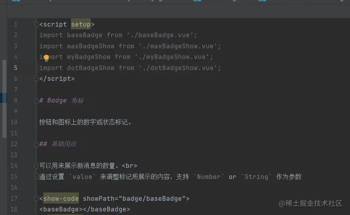The image size is (350, 215).
Task: Click gutter line number 9
Action: tap(15, 111)
